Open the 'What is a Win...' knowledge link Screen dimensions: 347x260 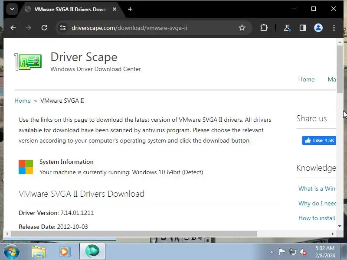pos(317,188)
